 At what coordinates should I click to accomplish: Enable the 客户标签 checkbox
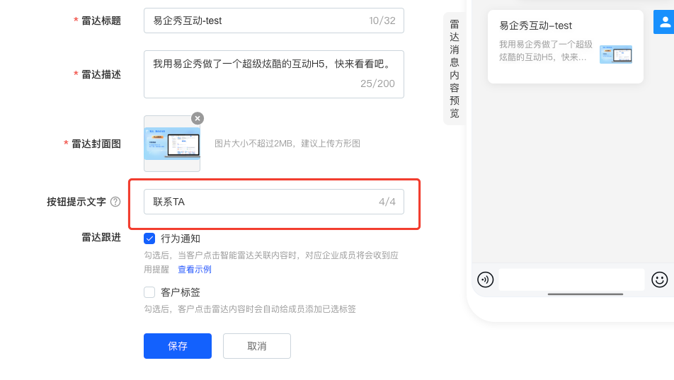coord(149,292)
